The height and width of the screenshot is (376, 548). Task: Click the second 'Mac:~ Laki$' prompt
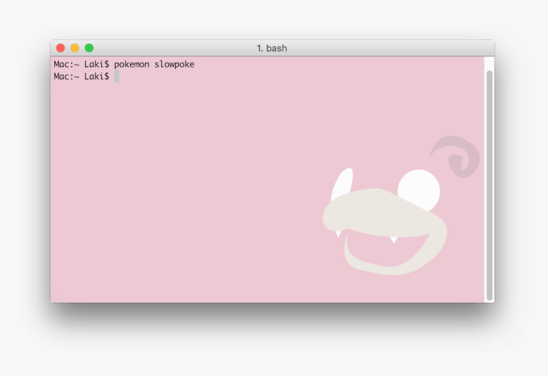pyautogui.click(x=82, y=76)
